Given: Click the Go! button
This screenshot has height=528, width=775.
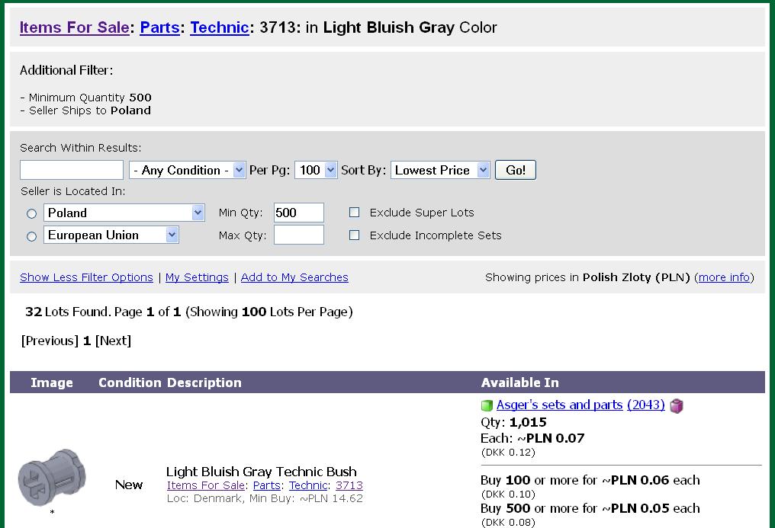Looking at the screenshot, I should click(516, 170).
